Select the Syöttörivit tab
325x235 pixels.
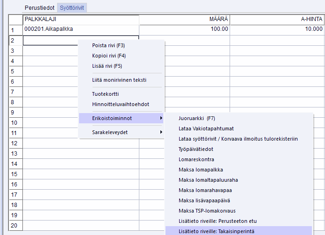72,8
